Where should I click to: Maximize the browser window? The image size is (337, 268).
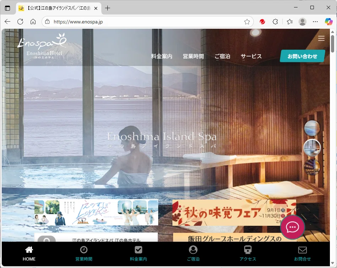pyautogui.click(x=312, y=7)
